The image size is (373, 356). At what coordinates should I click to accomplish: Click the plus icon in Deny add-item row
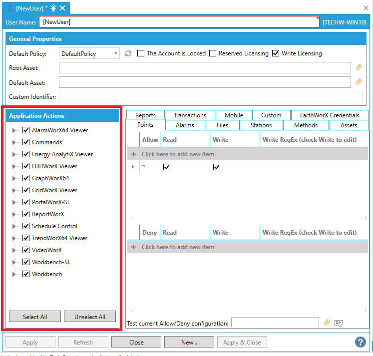tap(133, 247)
